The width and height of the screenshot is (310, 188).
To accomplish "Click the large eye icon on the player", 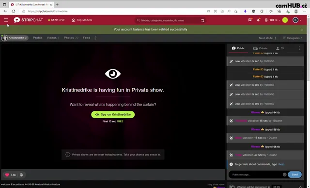I will [x=113, y=74].
